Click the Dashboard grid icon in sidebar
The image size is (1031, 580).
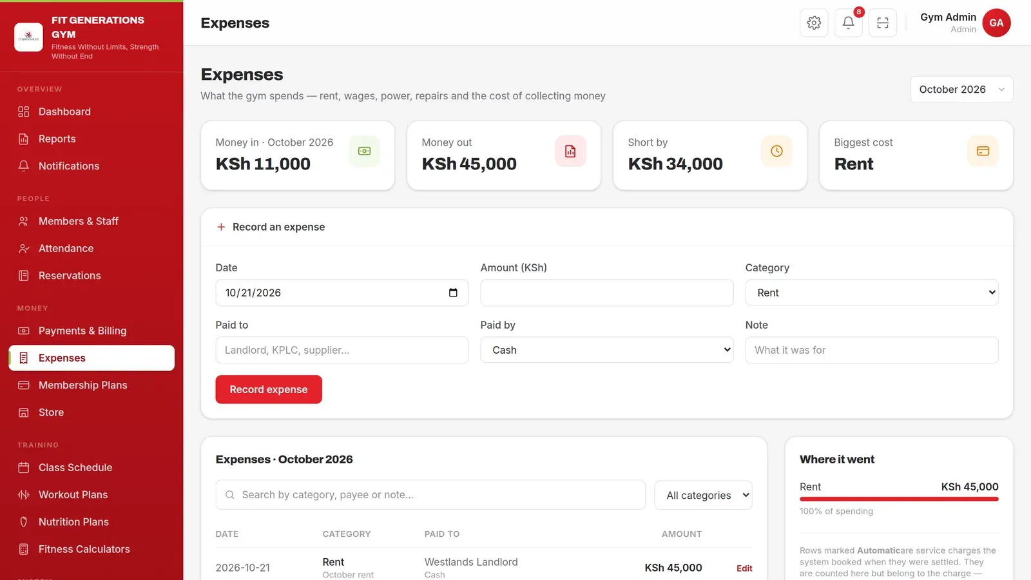(24, 111)
